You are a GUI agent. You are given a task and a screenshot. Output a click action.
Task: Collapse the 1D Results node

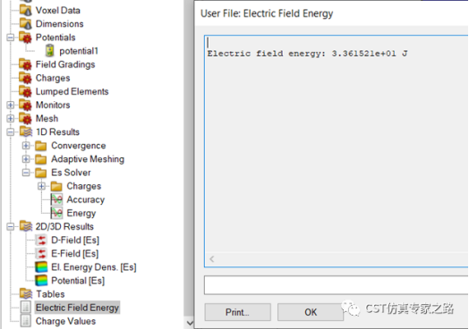[x=11, y=131]
